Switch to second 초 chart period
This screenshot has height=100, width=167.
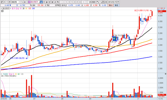coord(55,2)
